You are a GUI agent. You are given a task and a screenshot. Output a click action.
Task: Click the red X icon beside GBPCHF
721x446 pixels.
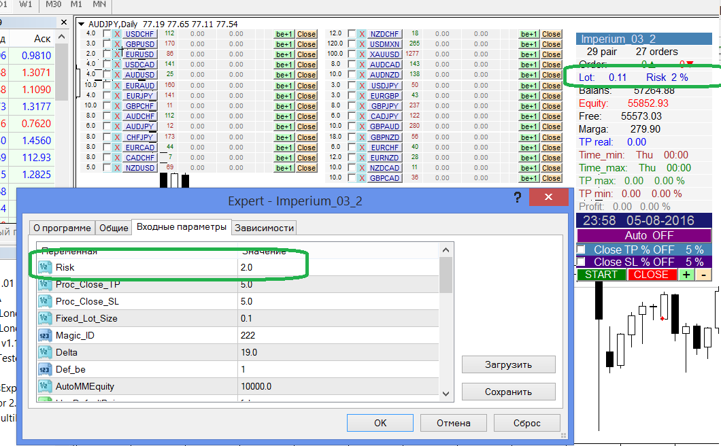117,106
